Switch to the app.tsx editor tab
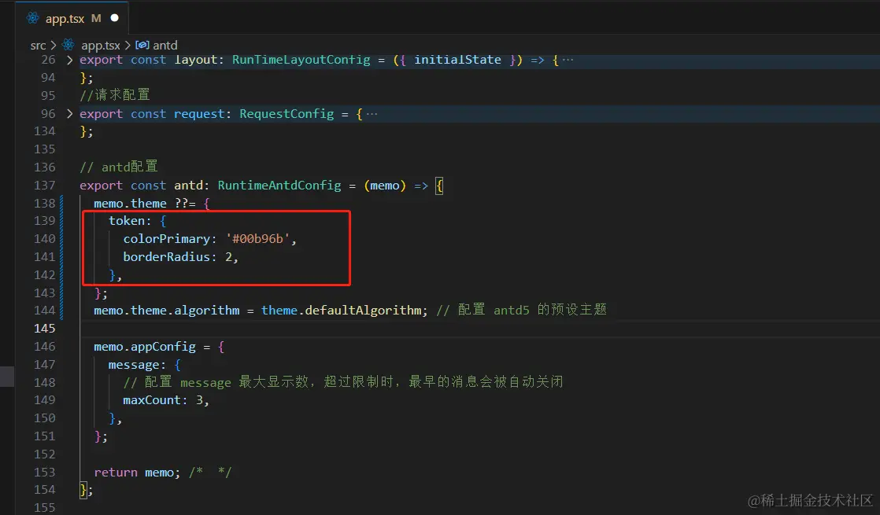The image size is (880, 515). click(x=67, y=17)
